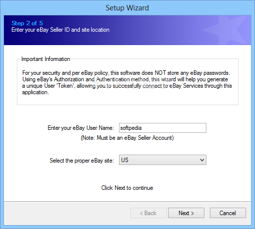Click the security paragraph about eBay passwords
This screenshot has height=229, width=255.
pos(127,82)
